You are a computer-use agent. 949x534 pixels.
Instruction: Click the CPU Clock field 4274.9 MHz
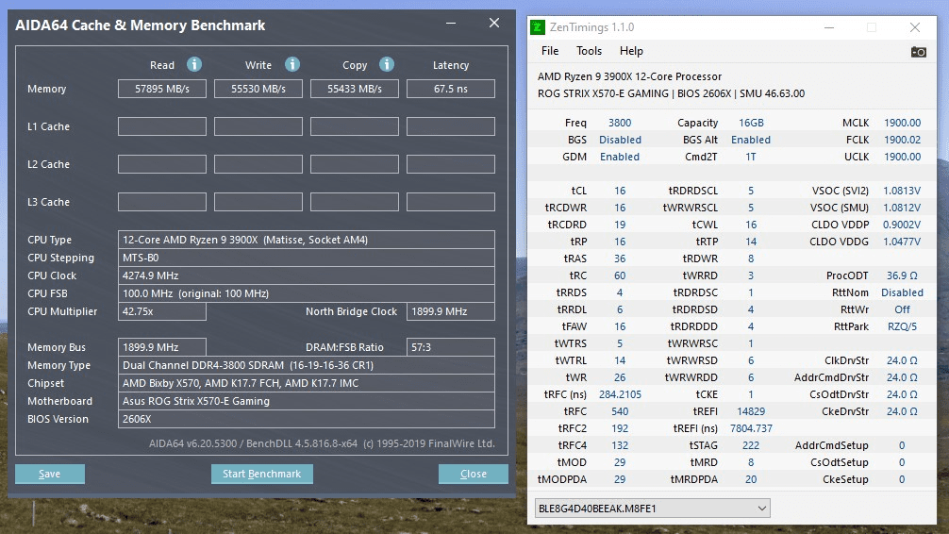[x=307, y=275]
